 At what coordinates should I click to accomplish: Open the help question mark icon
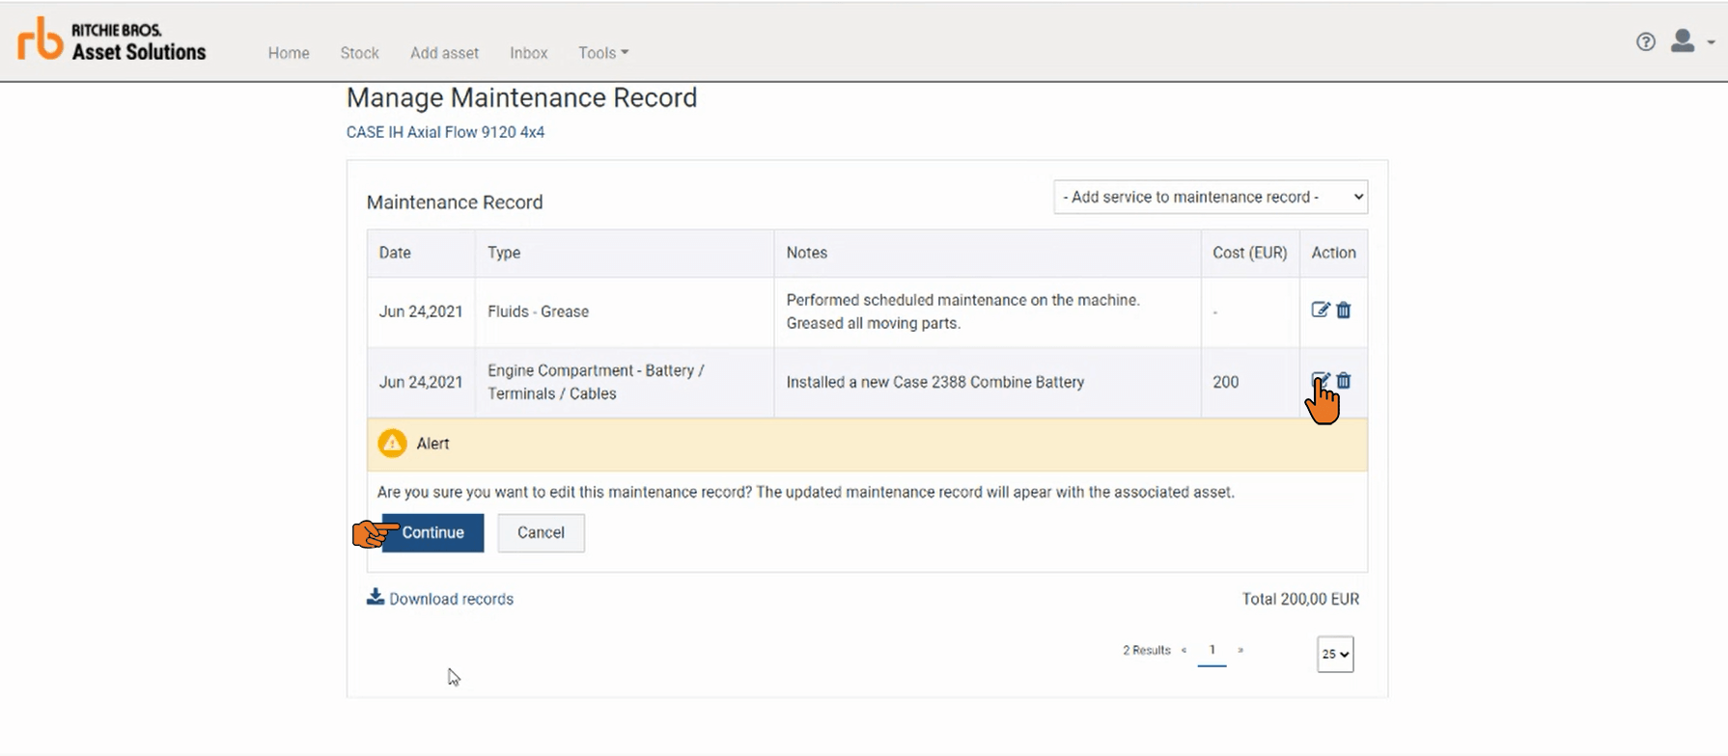point(1646,41)
